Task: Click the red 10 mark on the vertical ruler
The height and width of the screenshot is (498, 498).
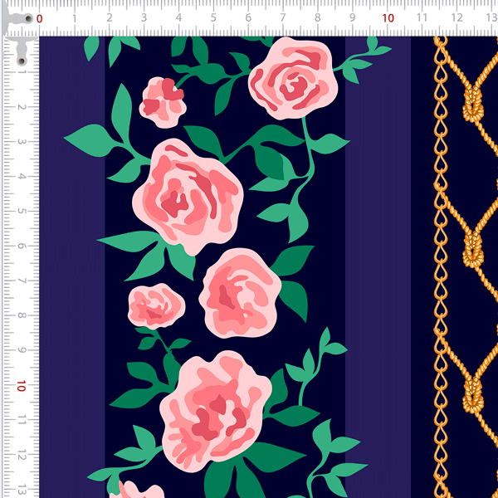Action: [x=18, y=386]
